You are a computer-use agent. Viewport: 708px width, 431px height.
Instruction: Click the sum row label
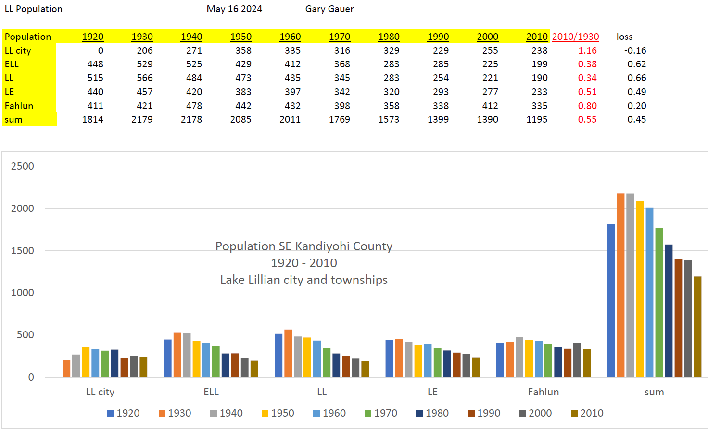(x=13, y=119)
